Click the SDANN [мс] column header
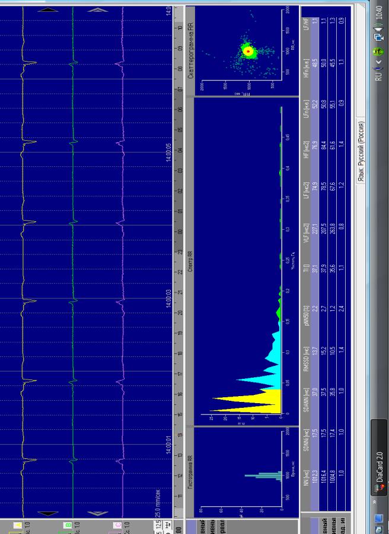 click(307, 400)
